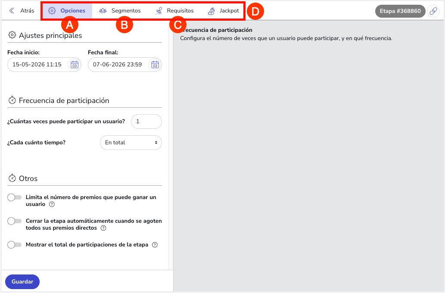Screen dimensions: 445x293
Task: Click the participation count input field
Action: [x=146, y=122]
